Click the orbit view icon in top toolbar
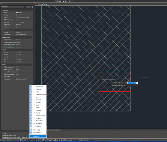This screenshot has height=142, width=167. pyautogui.click(x=57, y=1)
